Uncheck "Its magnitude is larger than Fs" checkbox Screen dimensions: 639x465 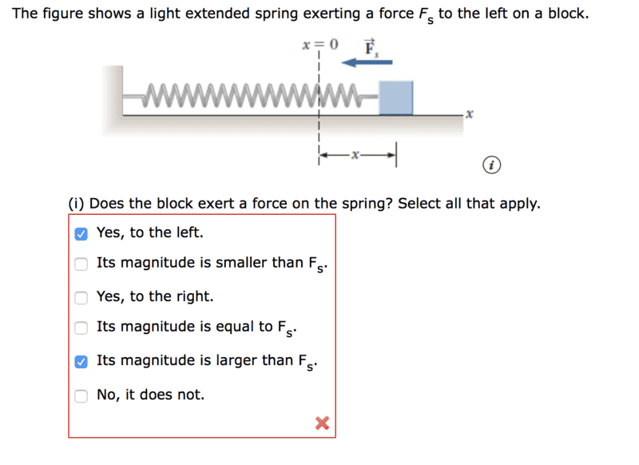[81, 361]
